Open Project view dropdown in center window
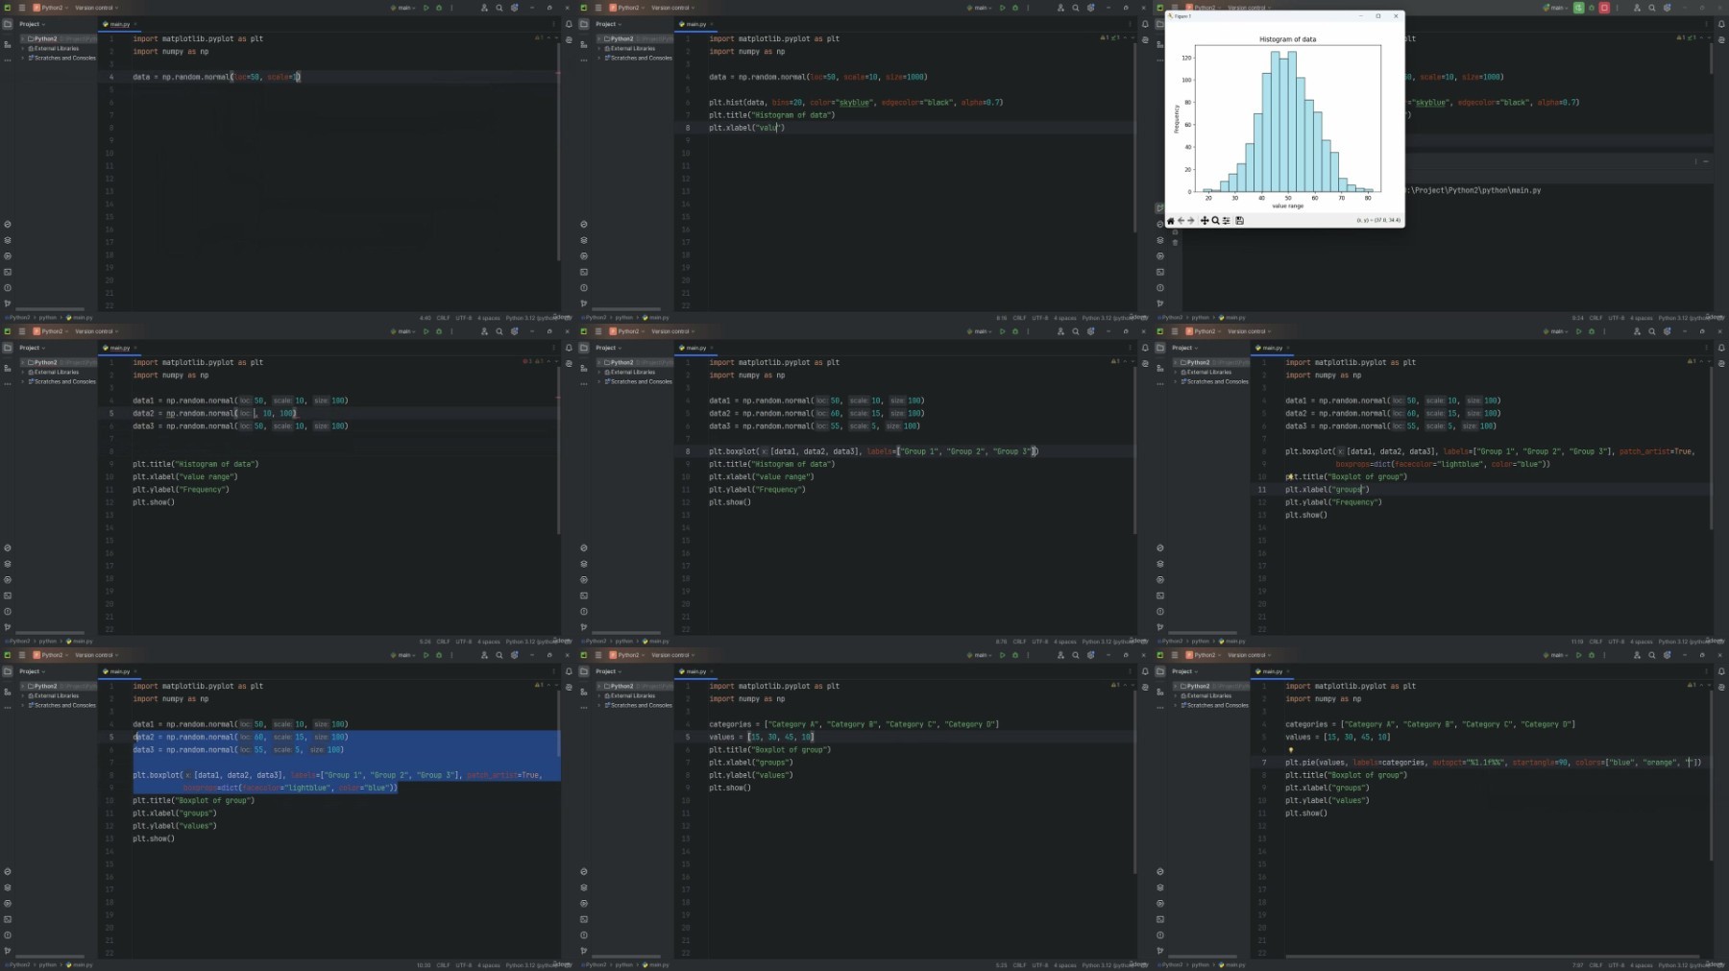The width and height of the screenshot is (1729, 971). pyautogui.click(x=609, y=348)
